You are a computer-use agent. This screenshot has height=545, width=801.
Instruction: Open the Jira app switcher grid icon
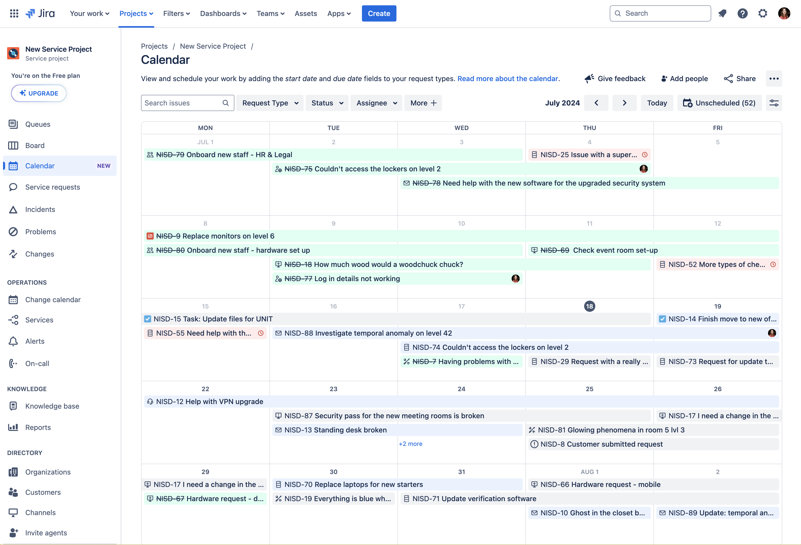coord(14,13)
